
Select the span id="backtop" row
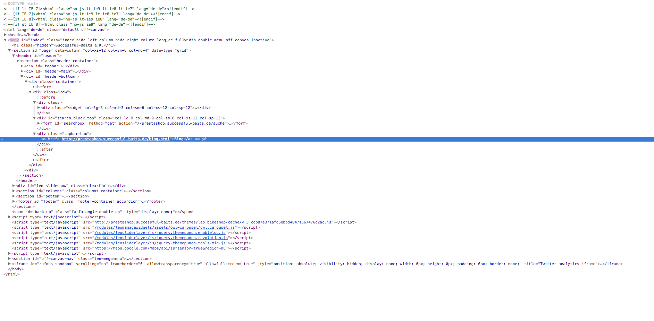(103, 212)
